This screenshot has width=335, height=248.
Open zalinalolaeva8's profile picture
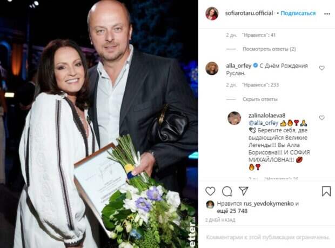point(234,118)
